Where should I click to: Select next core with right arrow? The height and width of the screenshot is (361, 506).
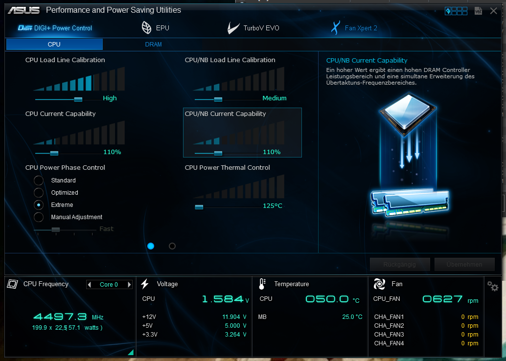click(129, 285)
